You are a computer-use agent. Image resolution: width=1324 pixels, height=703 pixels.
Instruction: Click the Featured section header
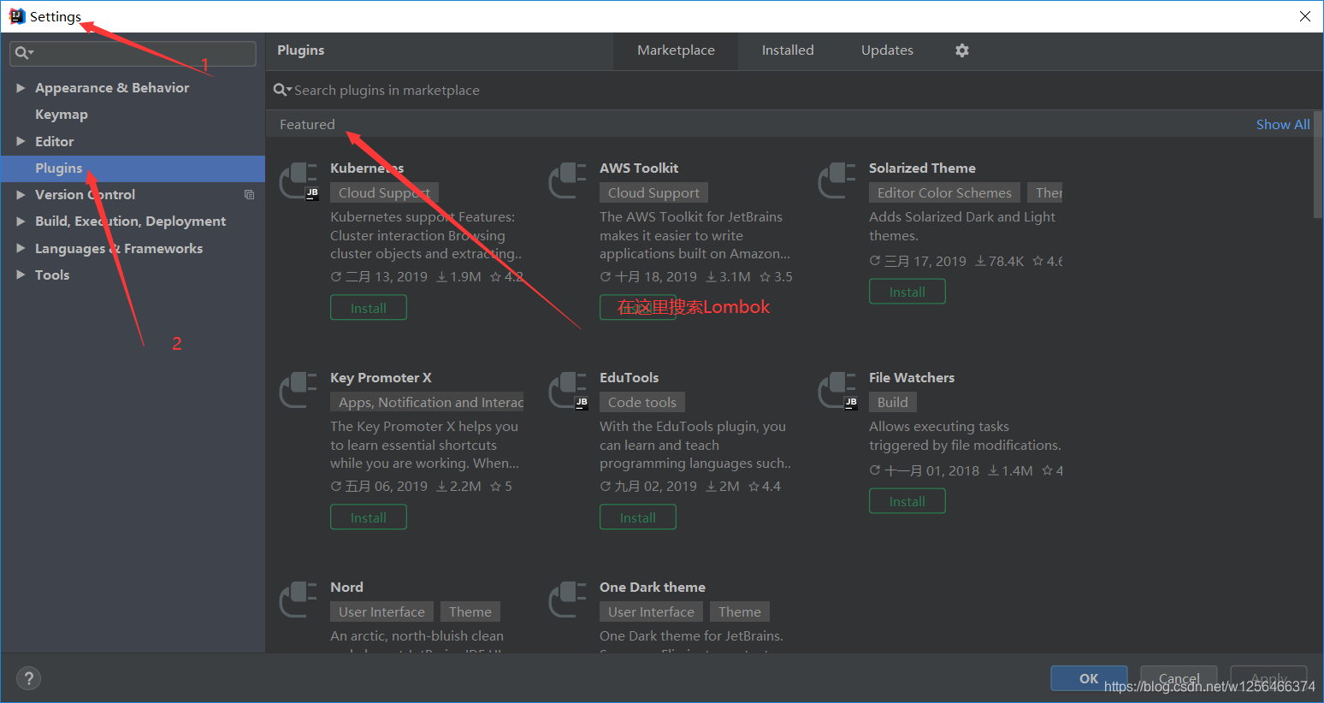(x=307, y=124)
